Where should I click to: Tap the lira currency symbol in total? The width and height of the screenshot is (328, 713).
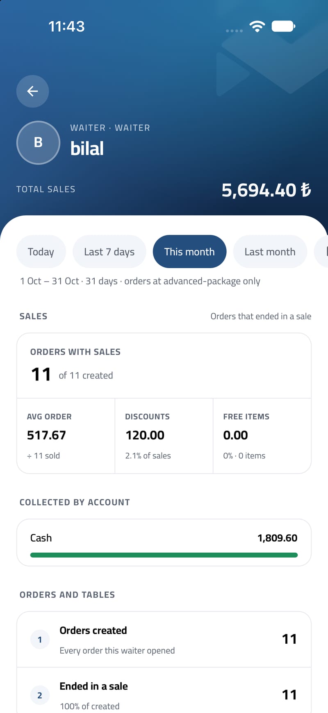tap(306, 190)
